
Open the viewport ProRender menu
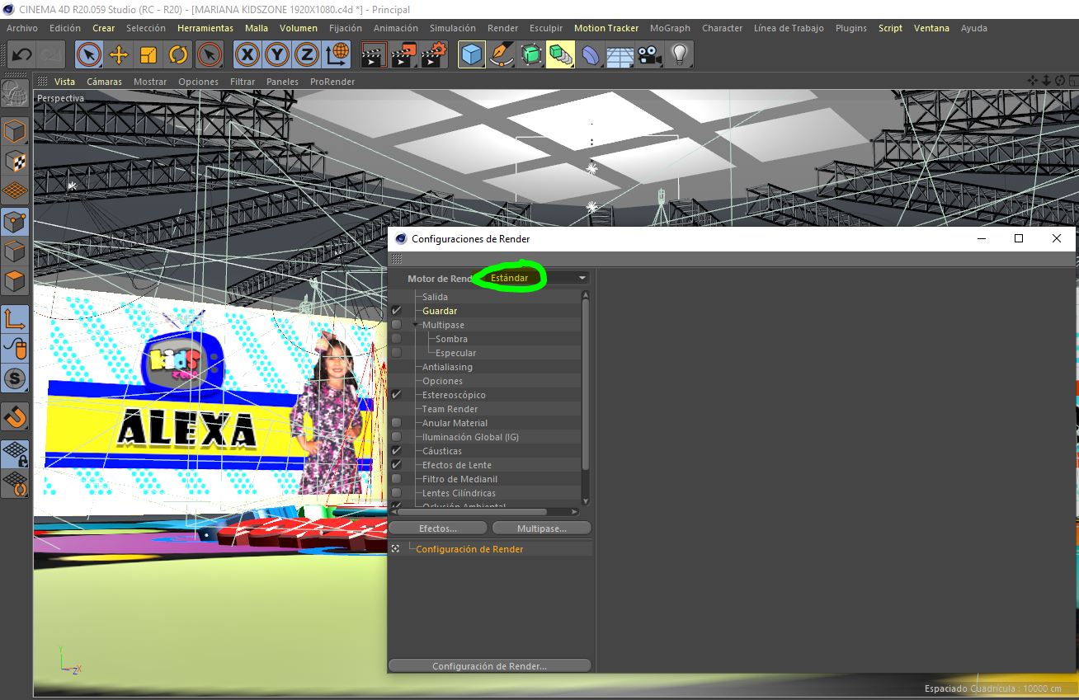[332, 82]
